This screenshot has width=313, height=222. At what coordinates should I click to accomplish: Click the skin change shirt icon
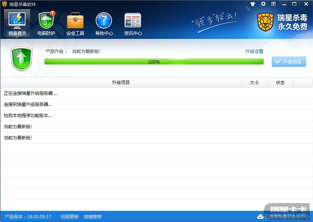pos(253,4)
